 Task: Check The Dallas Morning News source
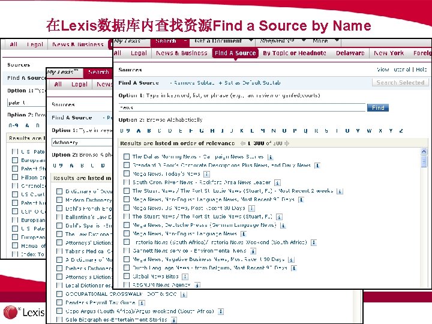[x=127, y=157]
